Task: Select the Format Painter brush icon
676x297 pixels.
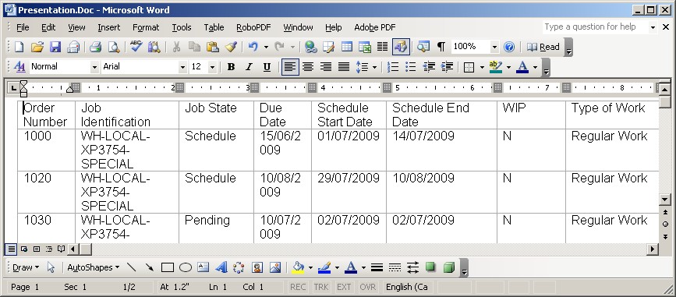Action: point(231,47)
